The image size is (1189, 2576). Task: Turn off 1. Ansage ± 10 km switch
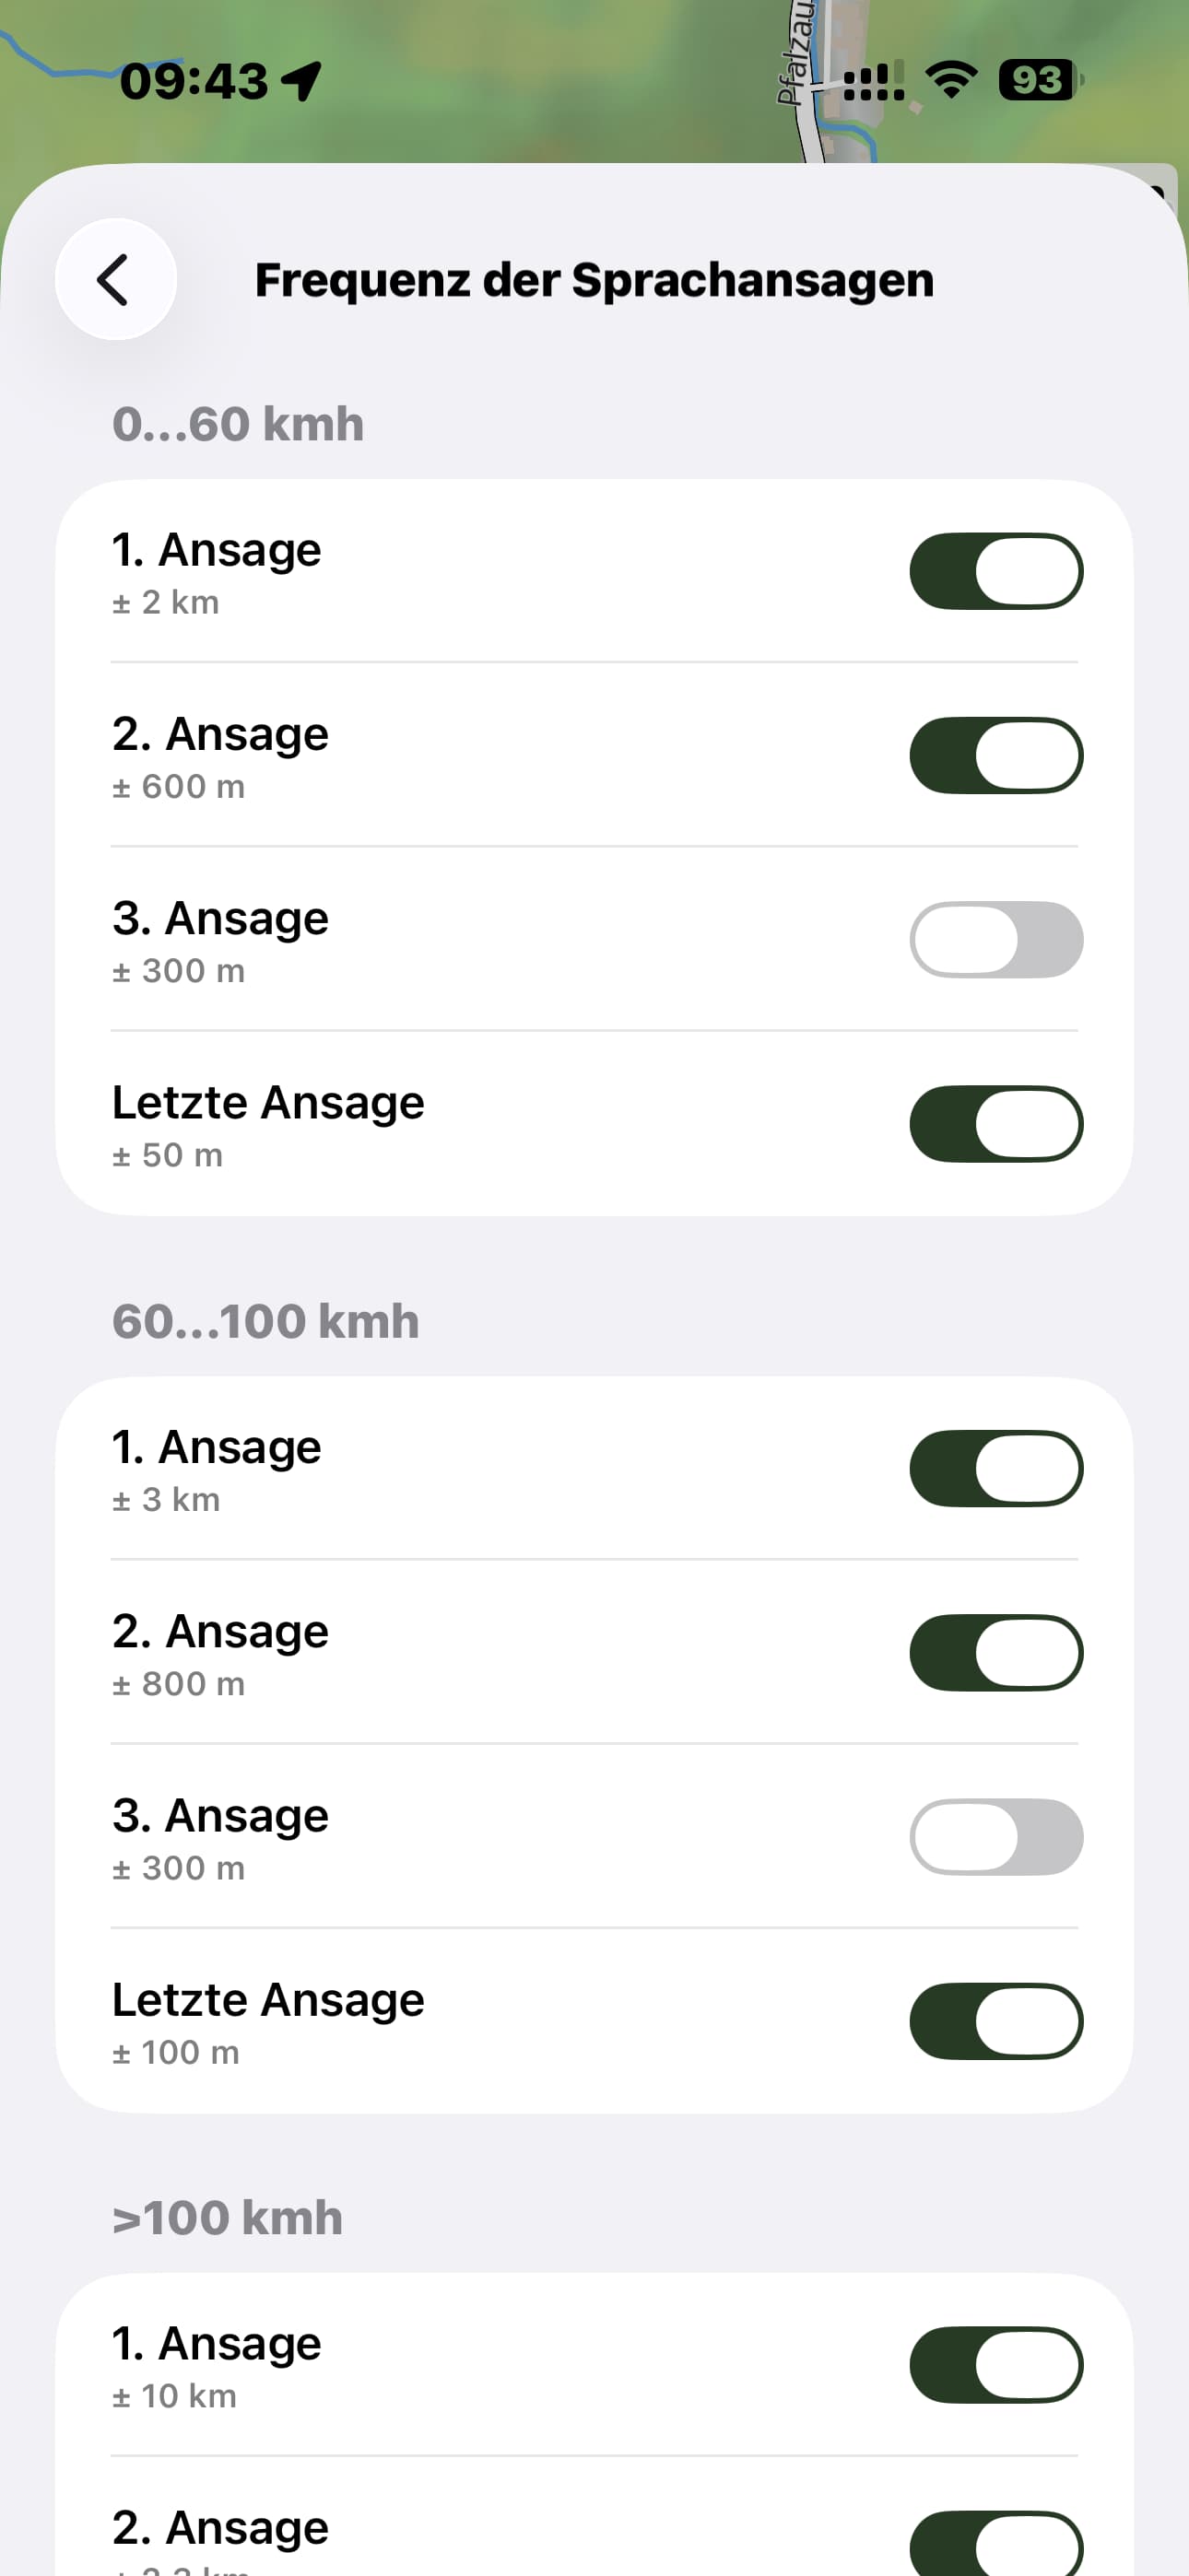[x=995, y=2365]
